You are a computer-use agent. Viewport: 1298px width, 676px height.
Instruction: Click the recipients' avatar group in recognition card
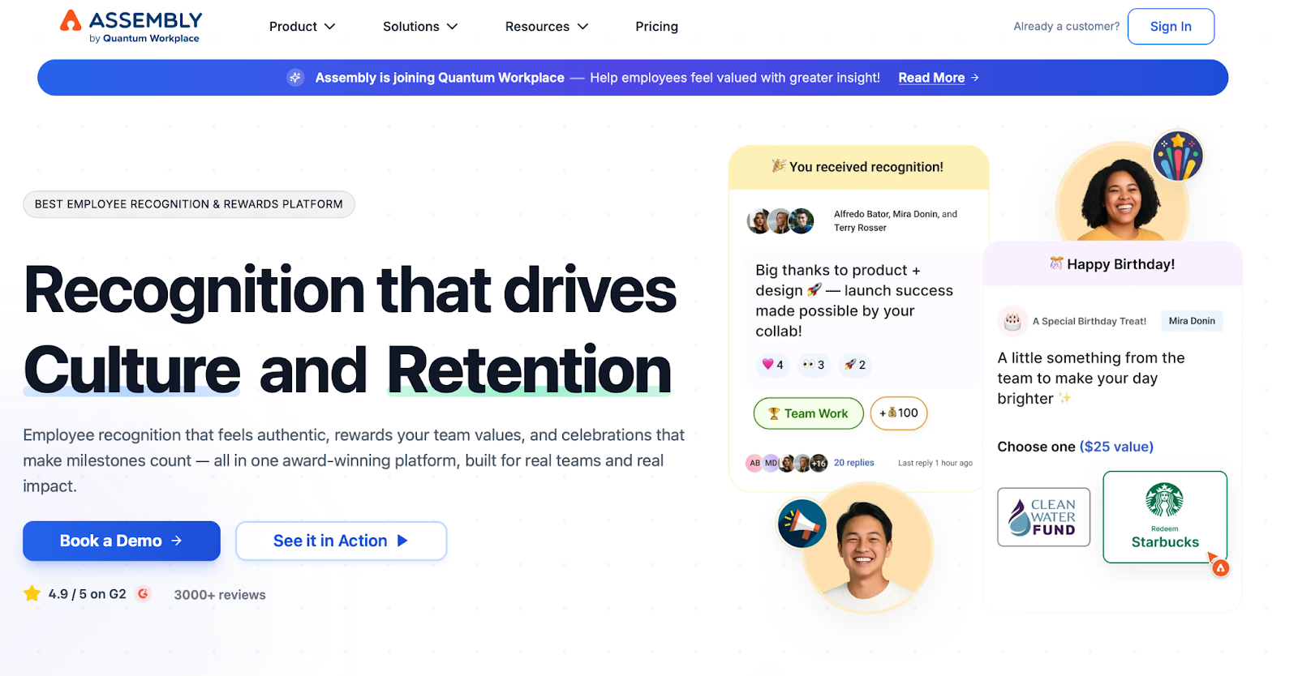tap(780, 220)
